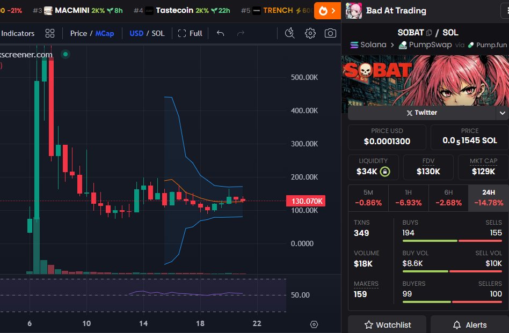Select the 6H performance tab
The image size is (509, 333).
coord(448,198)
